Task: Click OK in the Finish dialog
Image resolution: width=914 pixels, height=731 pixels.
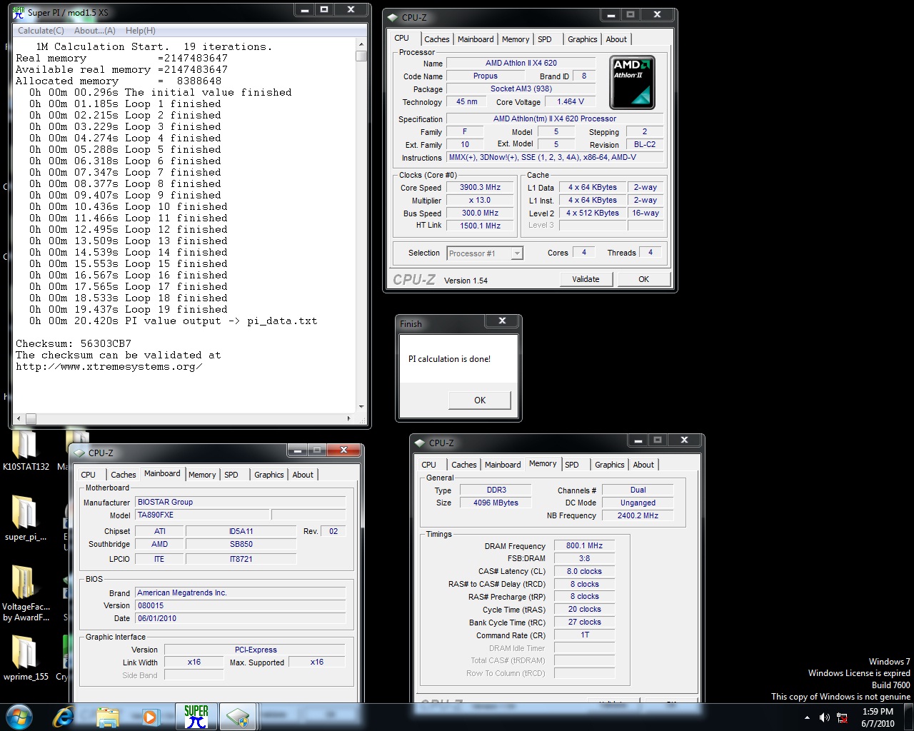Action: 480,400
